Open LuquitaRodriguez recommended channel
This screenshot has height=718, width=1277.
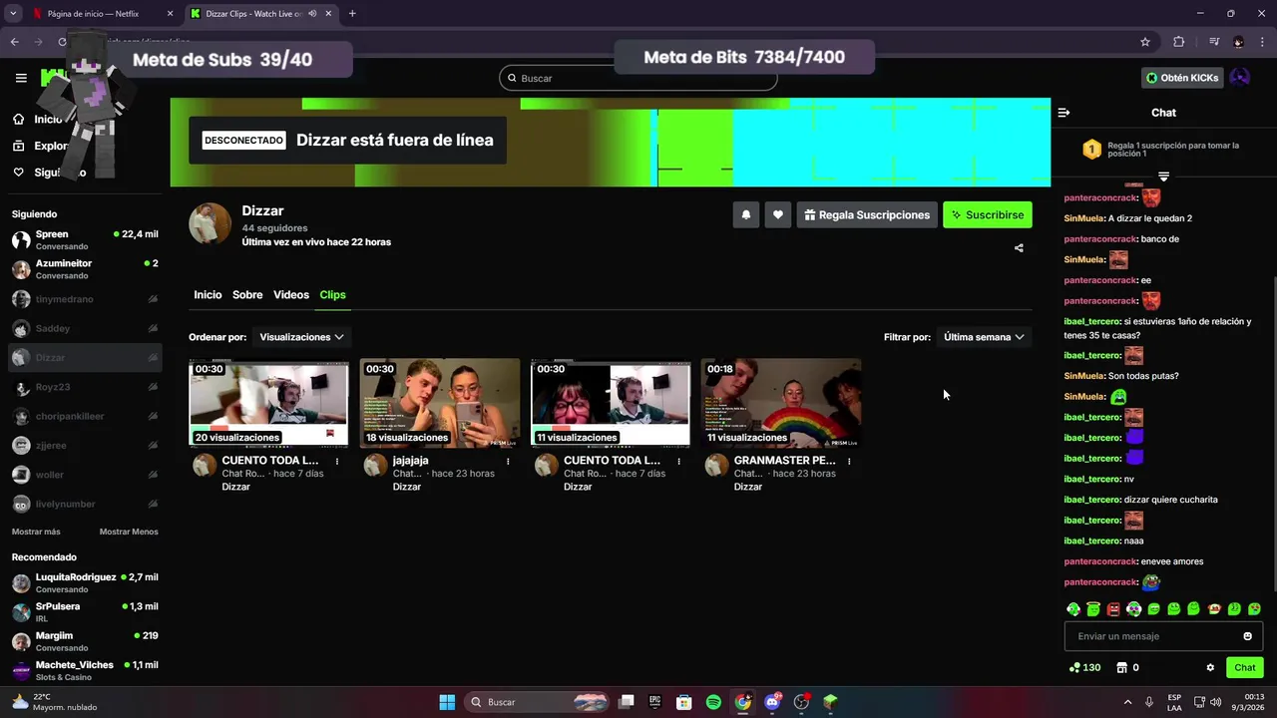(x=85, y=582)
